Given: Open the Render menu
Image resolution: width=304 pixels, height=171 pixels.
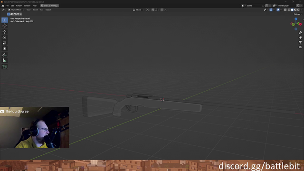Looking at the screenshot, I should click(19, 6).
